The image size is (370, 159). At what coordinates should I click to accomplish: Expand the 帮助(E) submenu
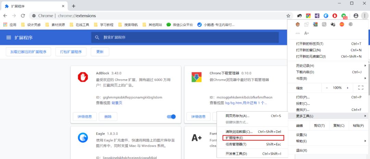(x=328, y=141)
